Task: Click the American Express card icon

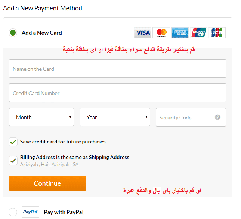Action: (x=180, y=33)
